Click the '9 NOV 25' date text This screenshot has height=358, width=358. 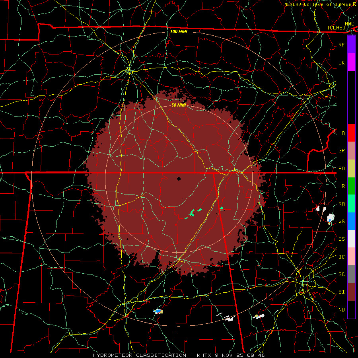pyautogui.click(x=229, y=355)
